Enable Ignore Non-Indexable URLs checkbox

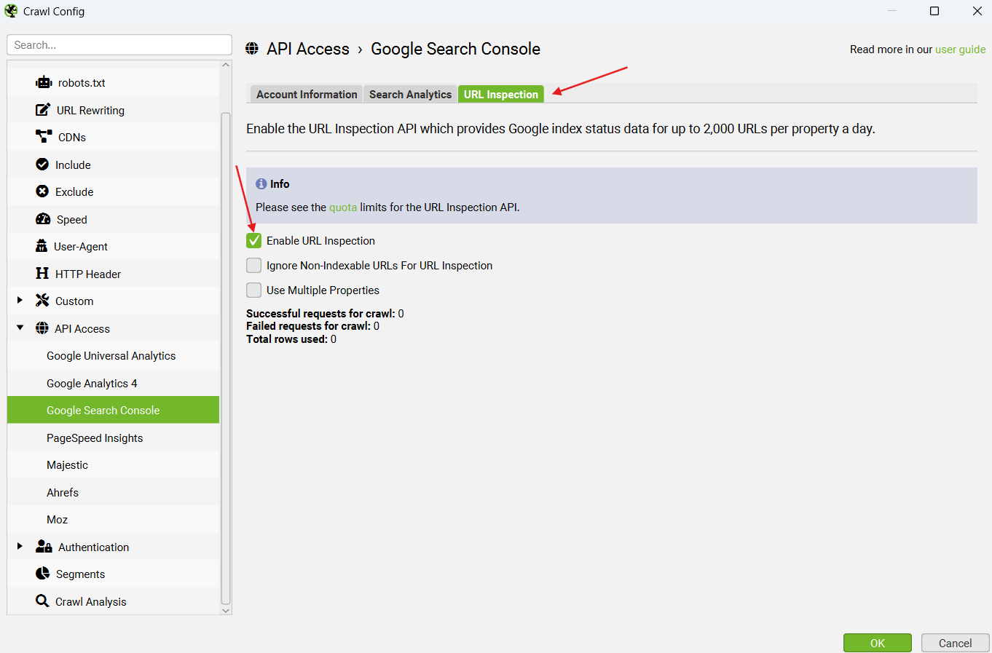(x=253, y=265)
